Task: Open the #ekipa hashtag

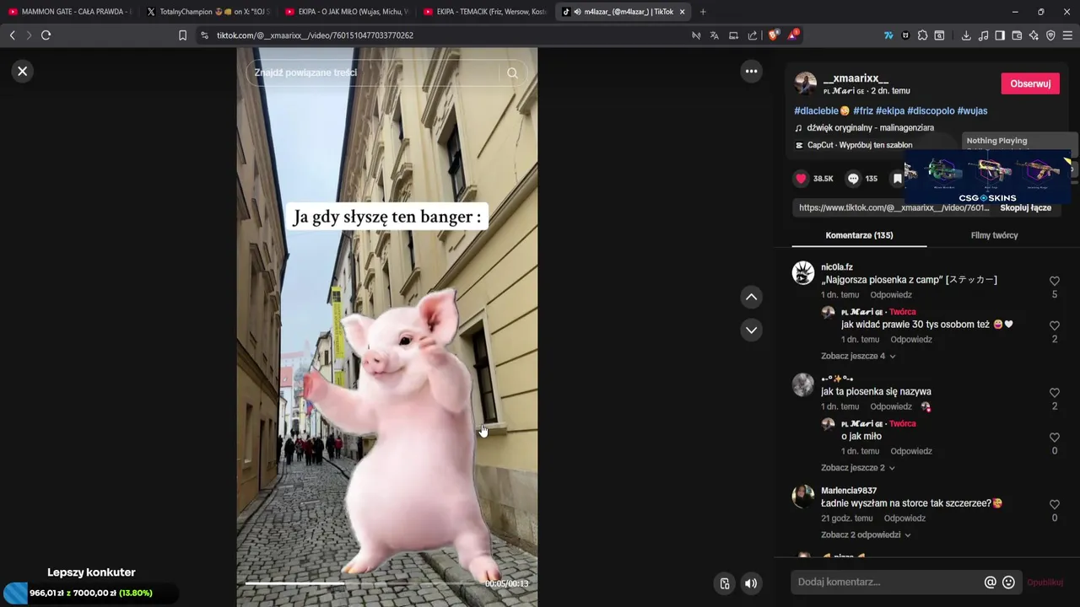Action: coord(889,110)
